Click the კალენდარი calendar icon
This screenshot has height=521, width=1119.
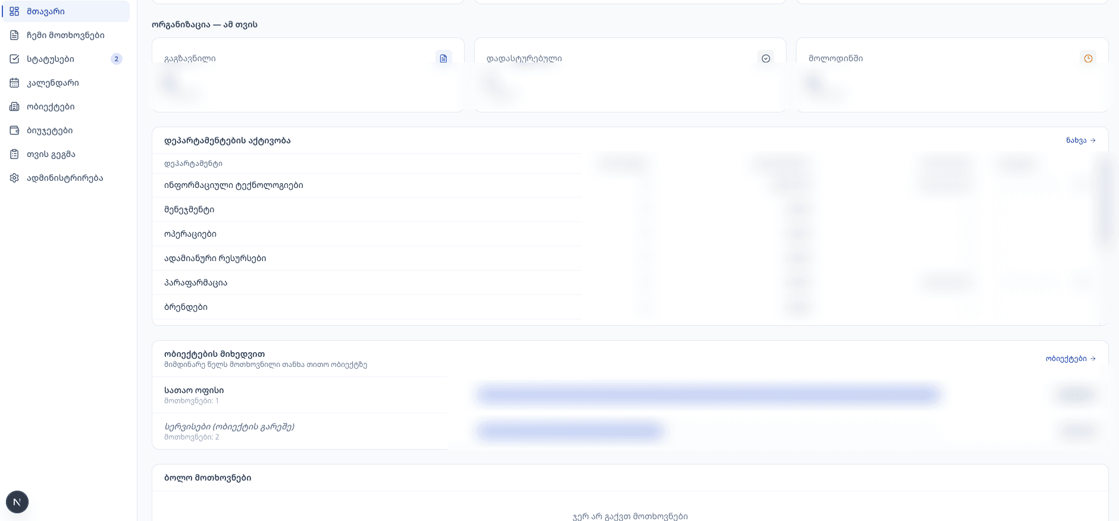14,83
